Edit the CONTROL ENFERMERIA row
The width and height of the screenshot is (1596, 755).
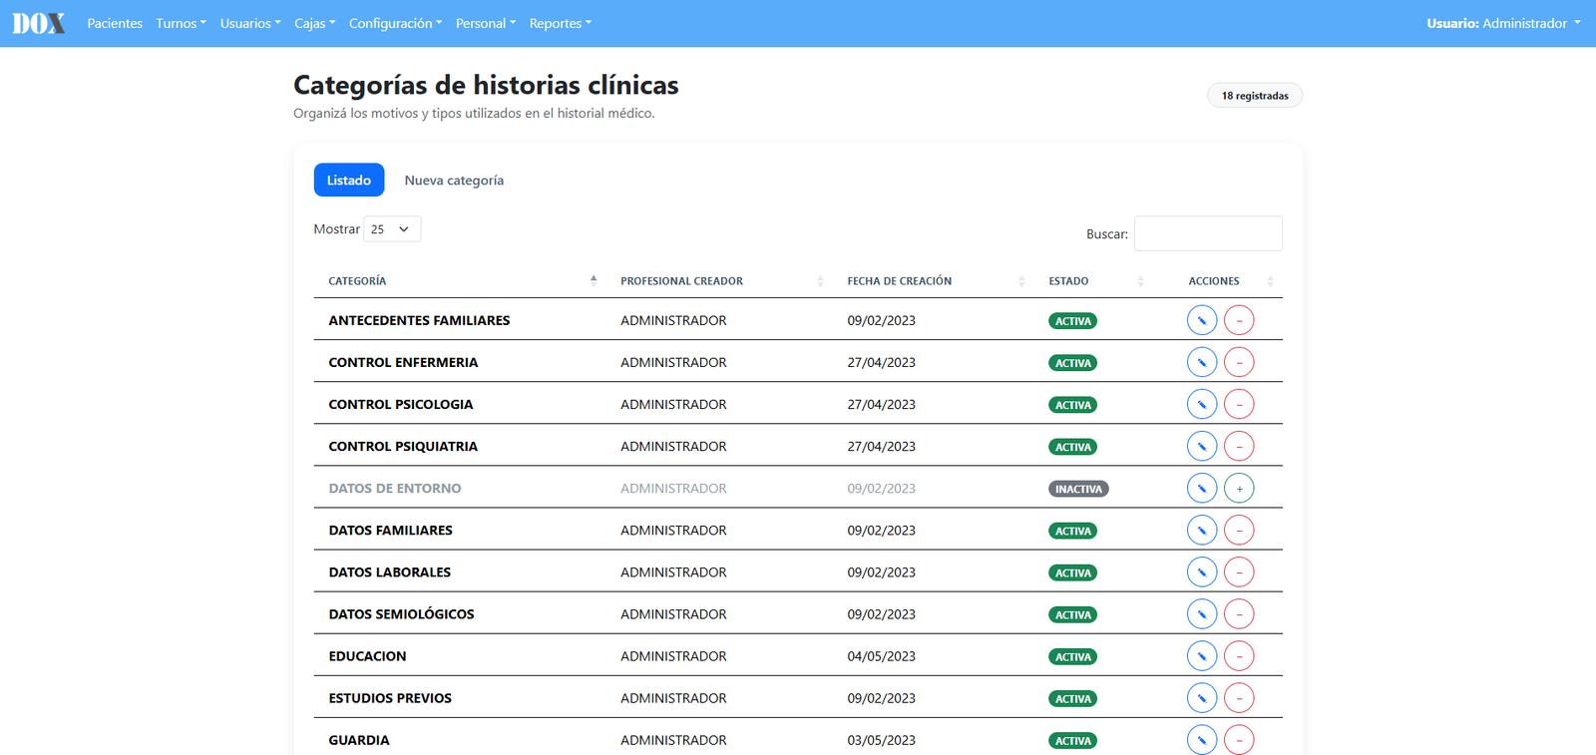click(1202, 362)
